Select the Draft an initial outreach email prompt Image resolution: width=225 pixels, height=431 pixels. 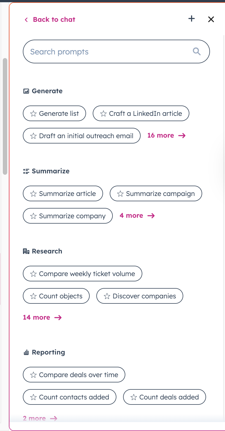82,136
